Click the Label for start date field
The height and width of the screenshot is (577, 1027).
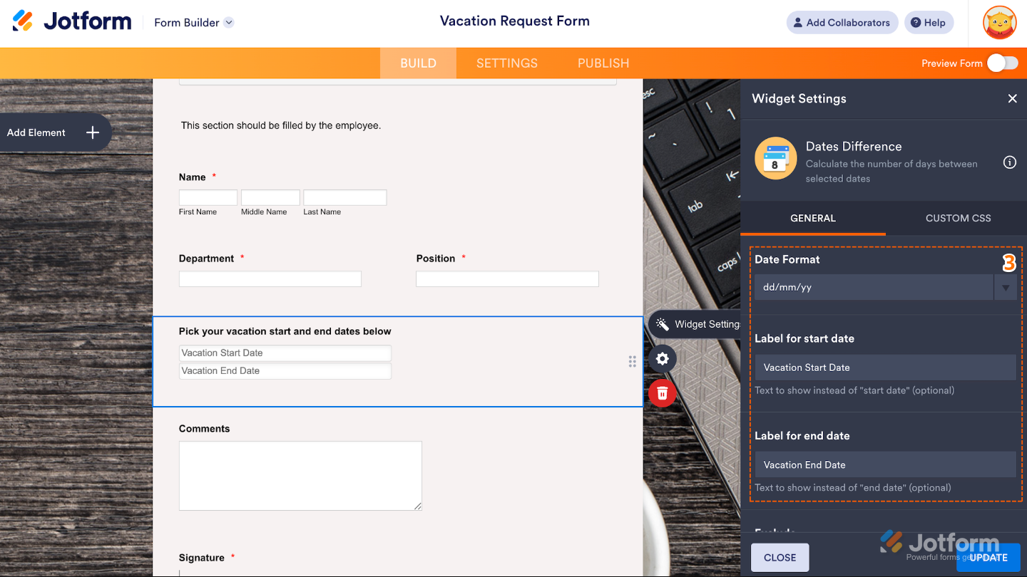pyautogui.click(x=885, y=368)
